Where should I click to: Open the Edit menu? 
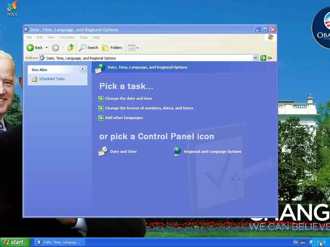coord(40,37)
